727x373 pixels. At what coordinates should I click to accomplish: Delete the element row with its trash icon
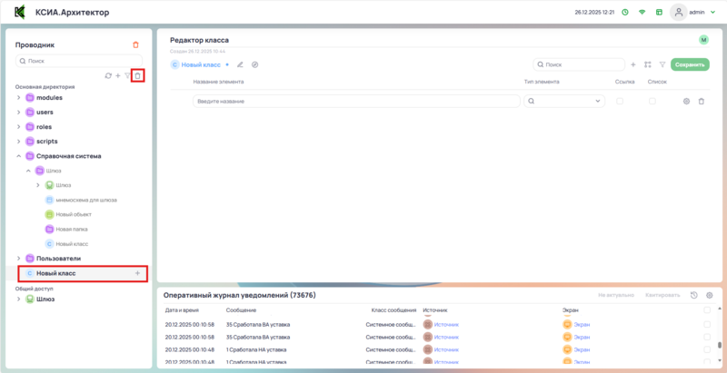[x=701, y=102]
